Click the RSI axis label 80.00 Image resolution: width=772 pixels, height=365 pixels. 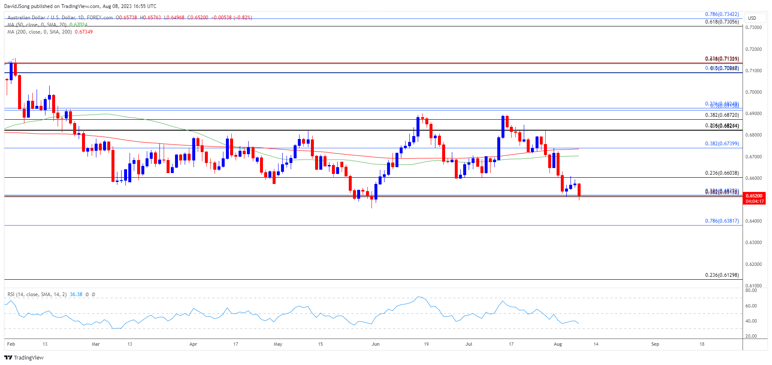(x=751, y=290)
